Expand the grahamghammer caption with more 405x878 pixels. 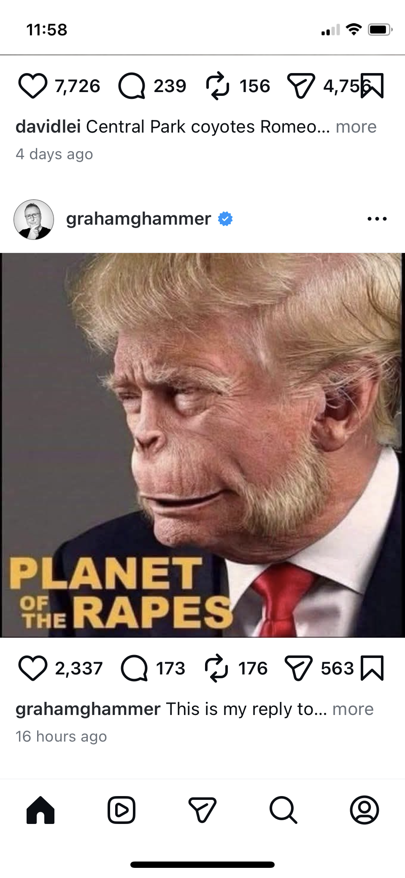[353, 709]
